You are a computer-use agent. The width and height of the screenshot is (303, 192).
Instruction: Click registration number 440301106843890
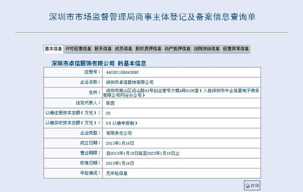pyautogui.click(x=122, y=72)
